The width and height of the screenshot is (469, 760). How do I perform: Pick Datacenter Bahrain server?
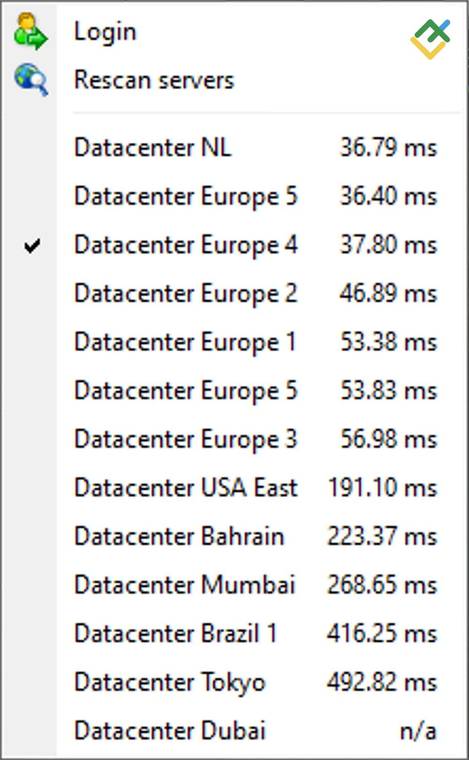pos(179,536)
